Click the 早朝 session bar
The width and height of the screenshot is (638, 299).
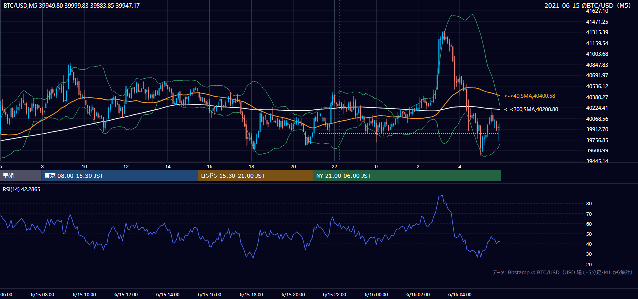pyautogui.click(x=20, y=176)
